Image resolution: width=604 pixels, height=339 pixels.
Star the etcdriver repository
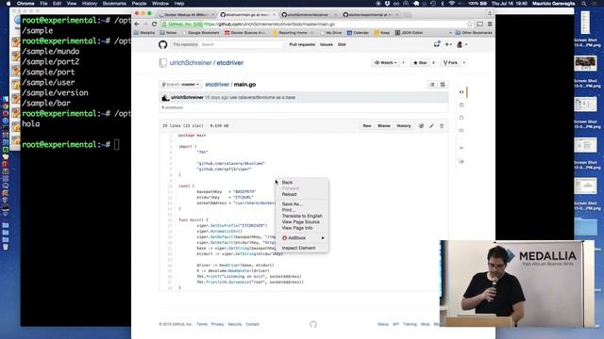tap(420, 63)
